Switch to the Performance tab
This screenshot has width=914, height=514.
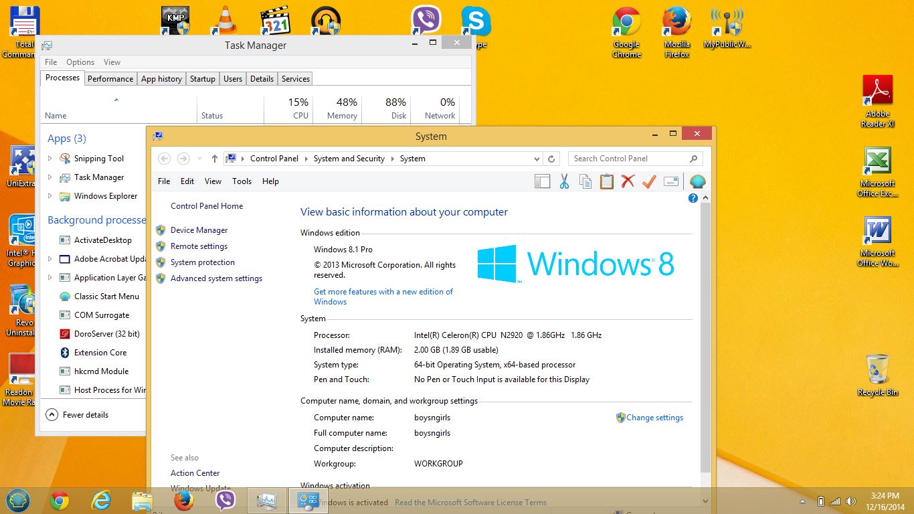pyautogui.click(x=110, y=79)
